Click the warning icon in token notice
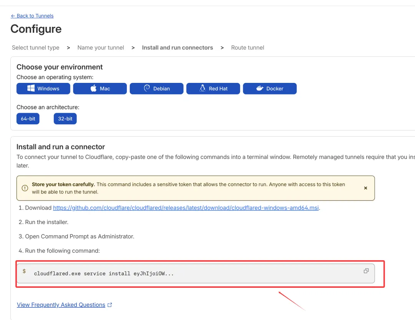The image size is (415, 320). point(25,188)
